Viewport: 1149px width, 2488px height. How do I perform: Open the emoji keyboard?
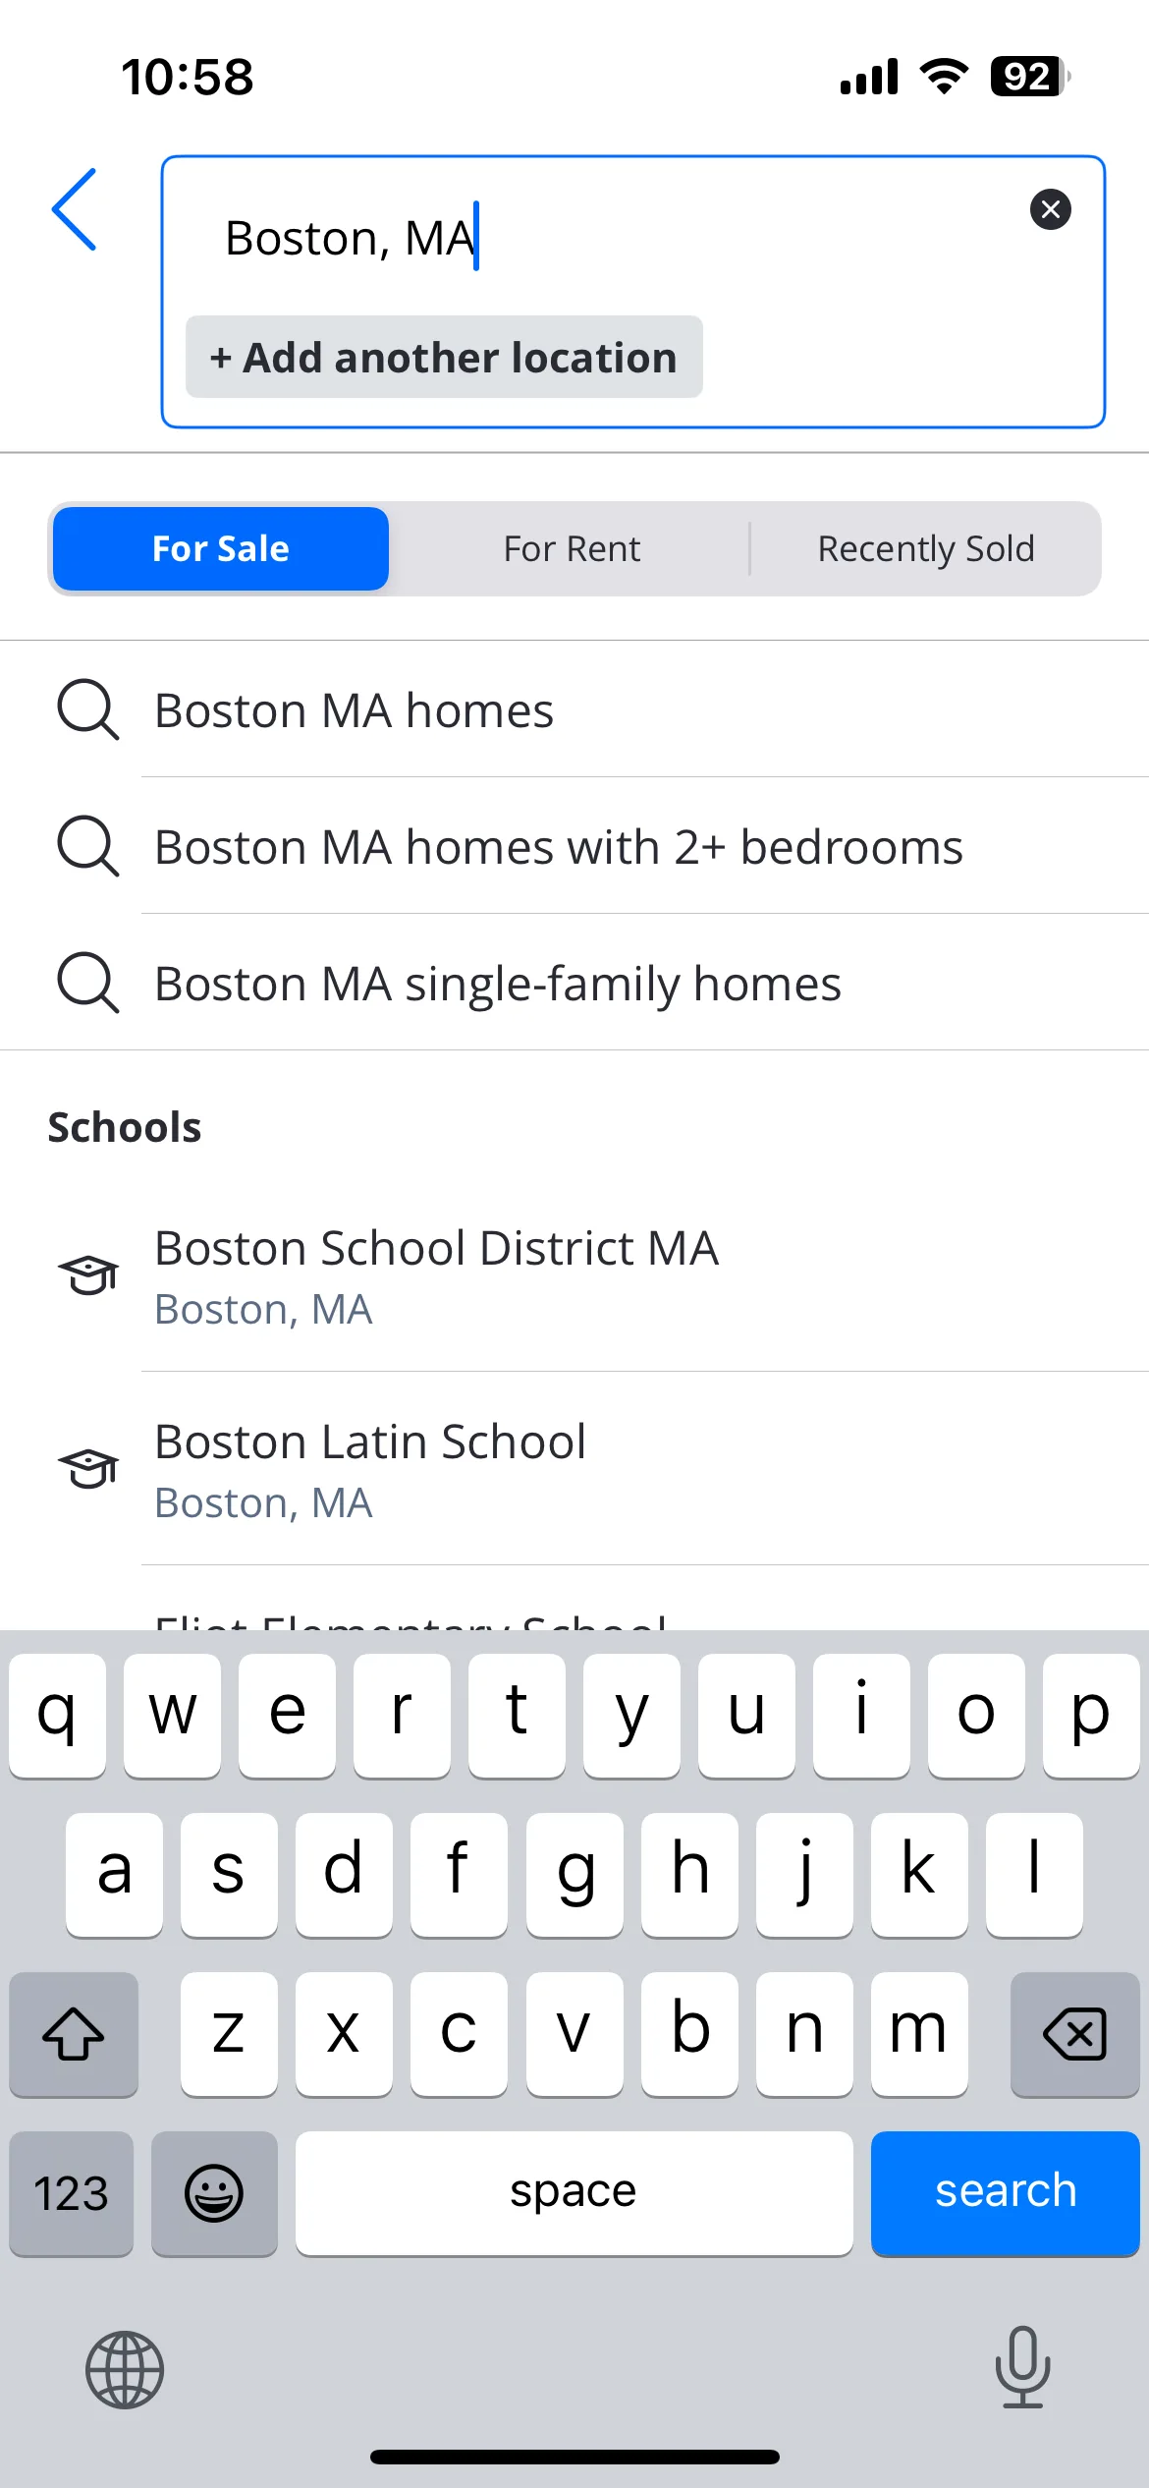214,2192
